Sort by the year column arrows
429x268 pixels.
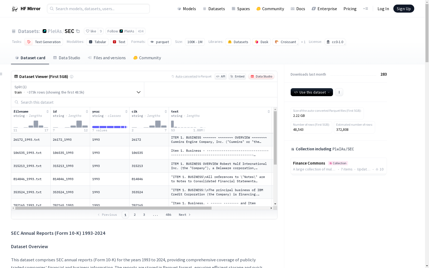pyautogui.click(x=126, y=111)
